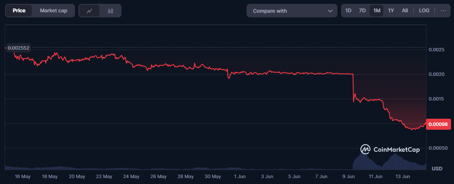Open the Compare with dropdown
The height and width of the screenshot is (184, 454).
[292, 11]
